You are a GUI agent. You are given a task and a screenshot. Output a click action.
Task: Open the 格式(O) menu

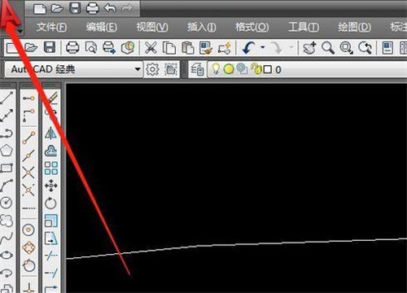252,27
